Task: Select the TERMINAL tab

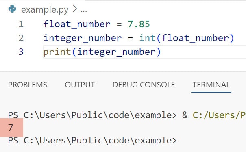Action: click(x=211, y=85)
